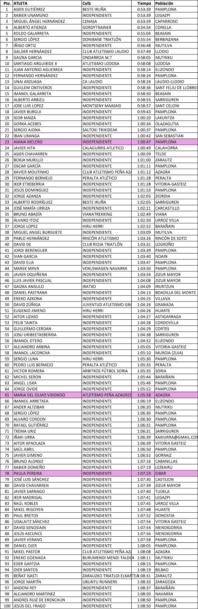Select the ONDARROA M.T club cell

(97, 57)
